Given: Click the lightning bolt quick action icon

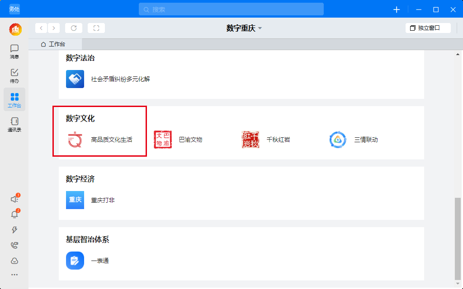Looking at the screenshot, I should click(14, 230).
